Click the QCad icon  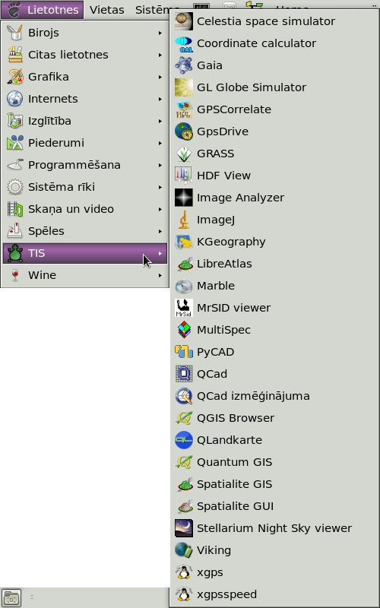point(184,374)
